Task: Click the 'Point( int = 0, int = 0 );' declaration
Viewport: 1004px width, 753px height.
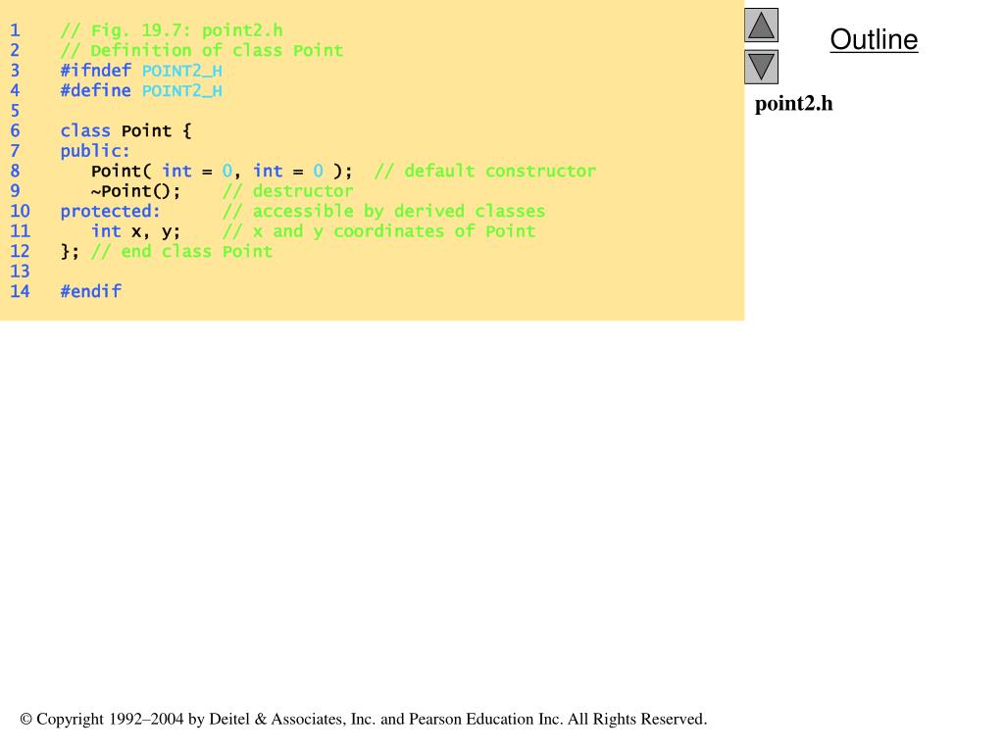Action: (x=222, y=171)
